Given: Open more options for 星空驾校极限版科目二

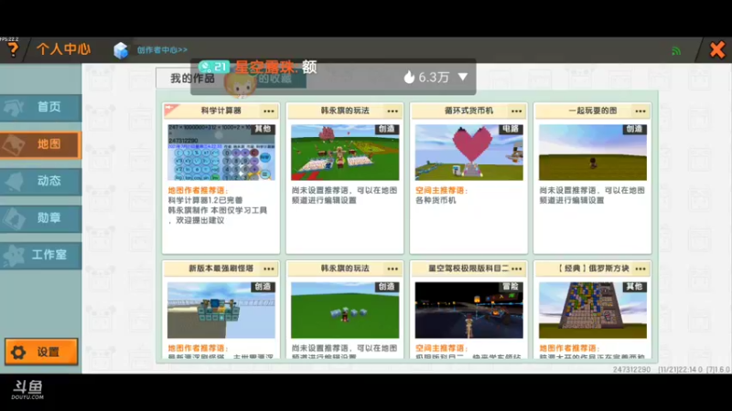Looking at the screenshot, I should (x=516, y=269).
